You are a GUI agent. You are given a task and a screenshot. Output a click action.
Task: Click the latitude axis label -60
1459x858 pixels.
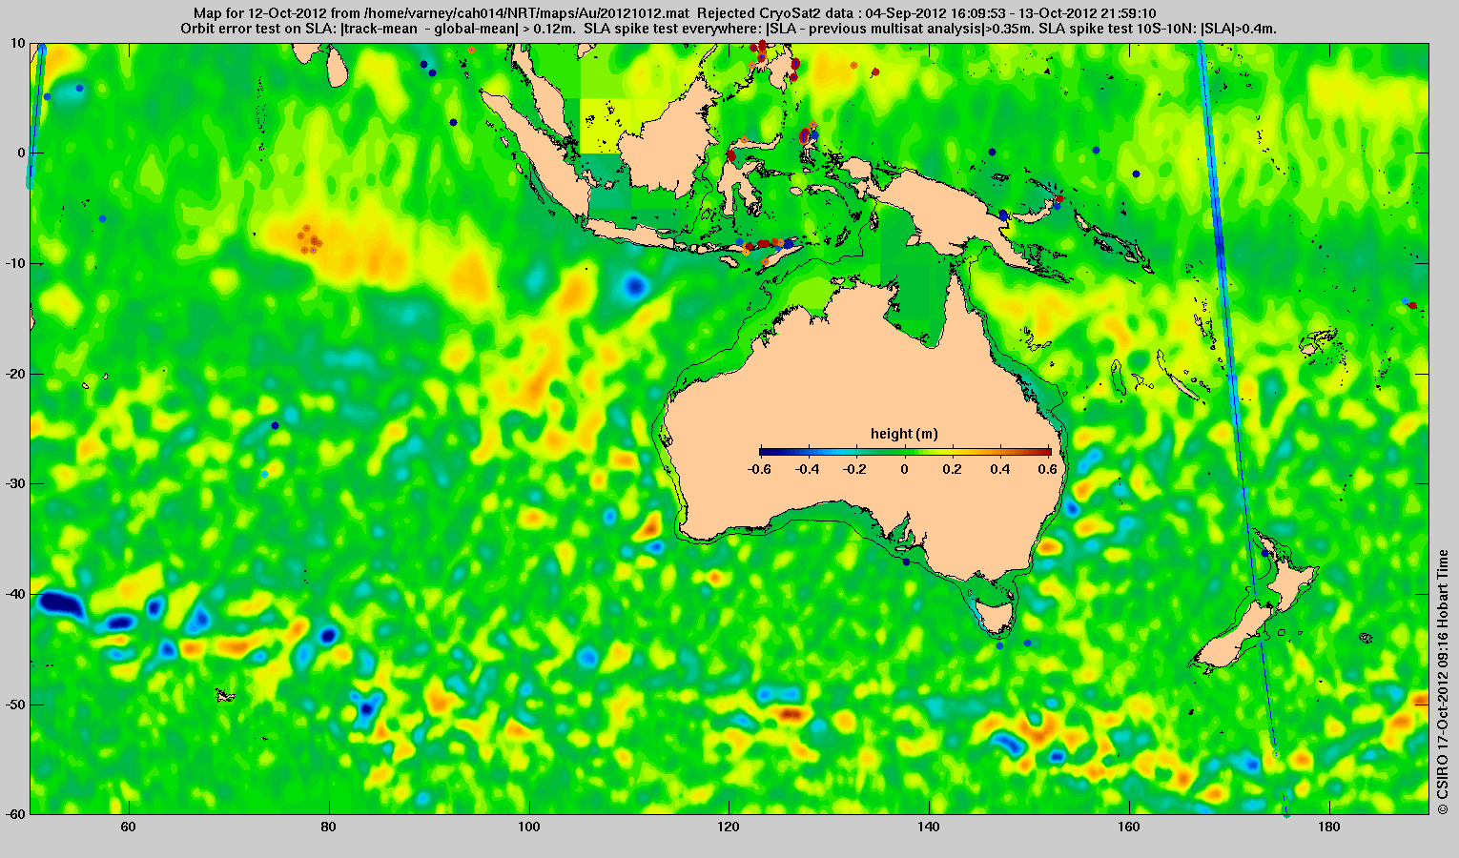pos(14,813)
